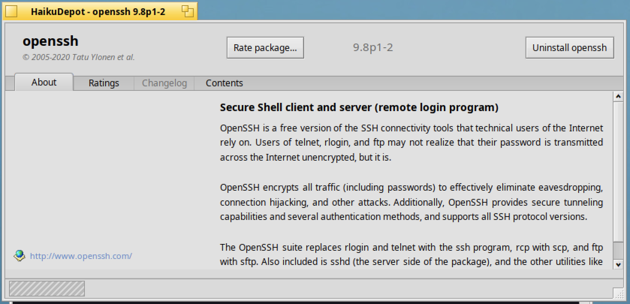Click the scrollbar down arrow icon
Screen dimensions: 630x304
[618, 265]
